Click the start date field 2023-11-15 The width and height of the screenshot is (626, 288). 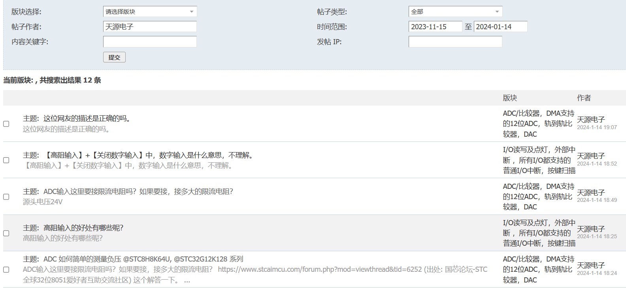(435, 26)
